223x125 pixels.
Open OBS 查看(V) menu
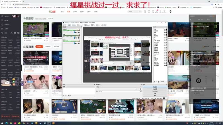coord(74,25)
